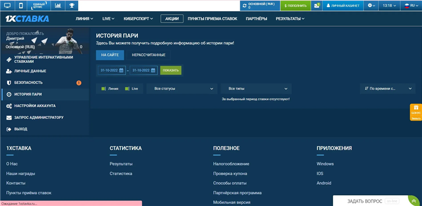Open the trophy icon in top bar
Viewport: 422px width, 206px height.
point(71,6)
